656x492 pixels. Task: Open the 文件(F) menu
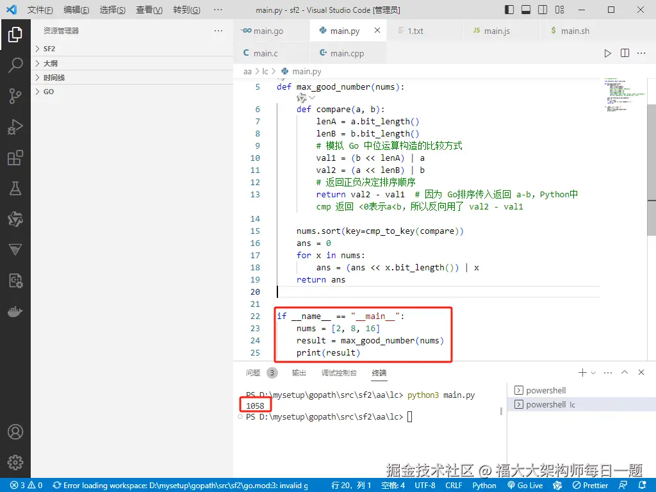click(40, 10)
